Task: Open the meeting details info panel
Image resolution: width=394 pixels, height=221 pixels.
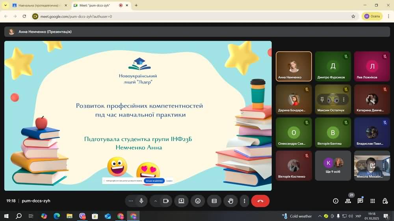Action: coord(336,201)
